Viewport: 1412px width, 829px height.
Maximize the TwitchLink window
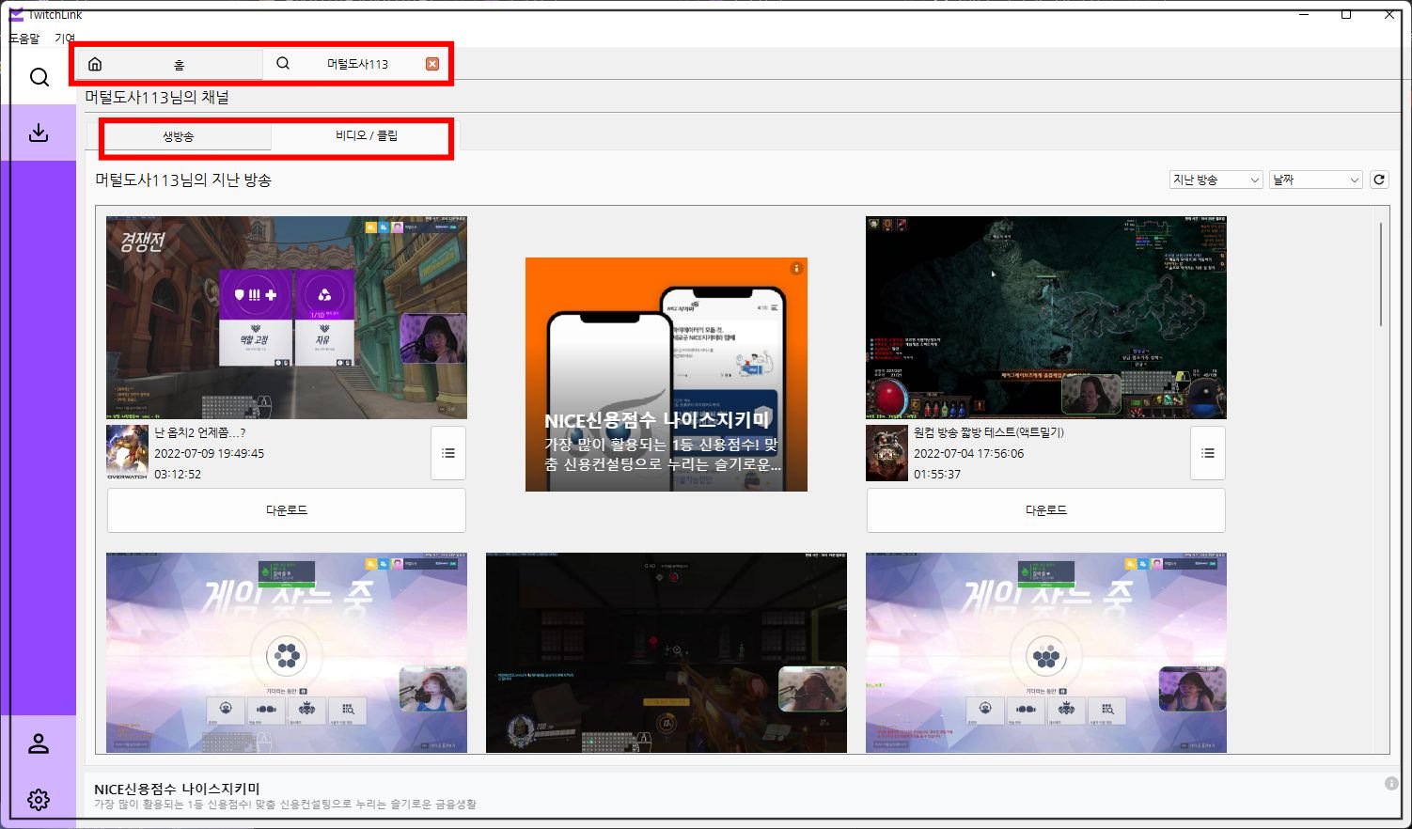pyautogui.click(x=1346, y=14)
